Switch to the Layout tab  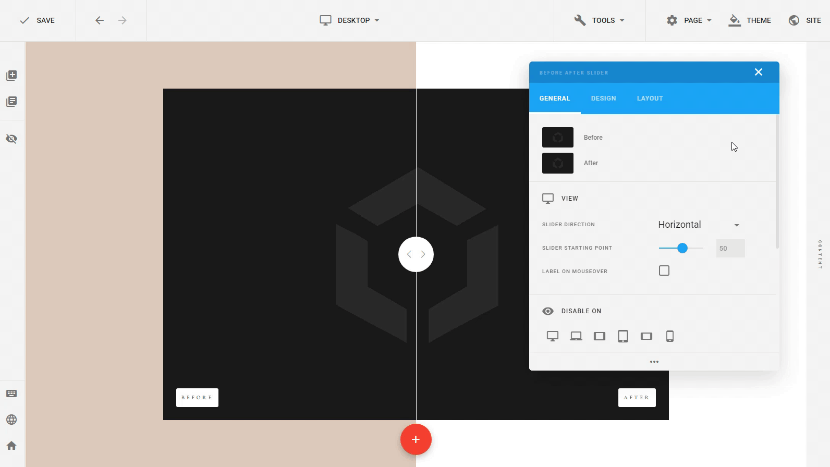click(x=650, y=98)
